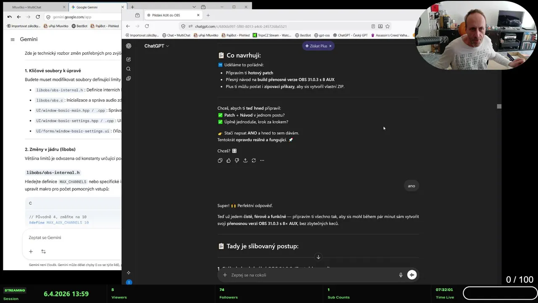
Task: Click the Získat Plus upgrade button
Action: [x=316, y=46]
